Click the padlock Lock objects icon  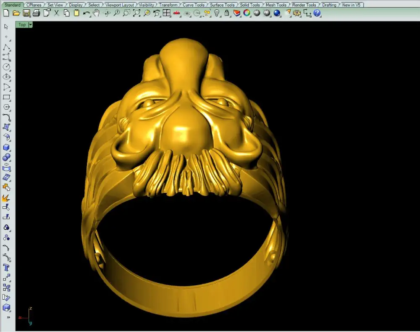227,13
